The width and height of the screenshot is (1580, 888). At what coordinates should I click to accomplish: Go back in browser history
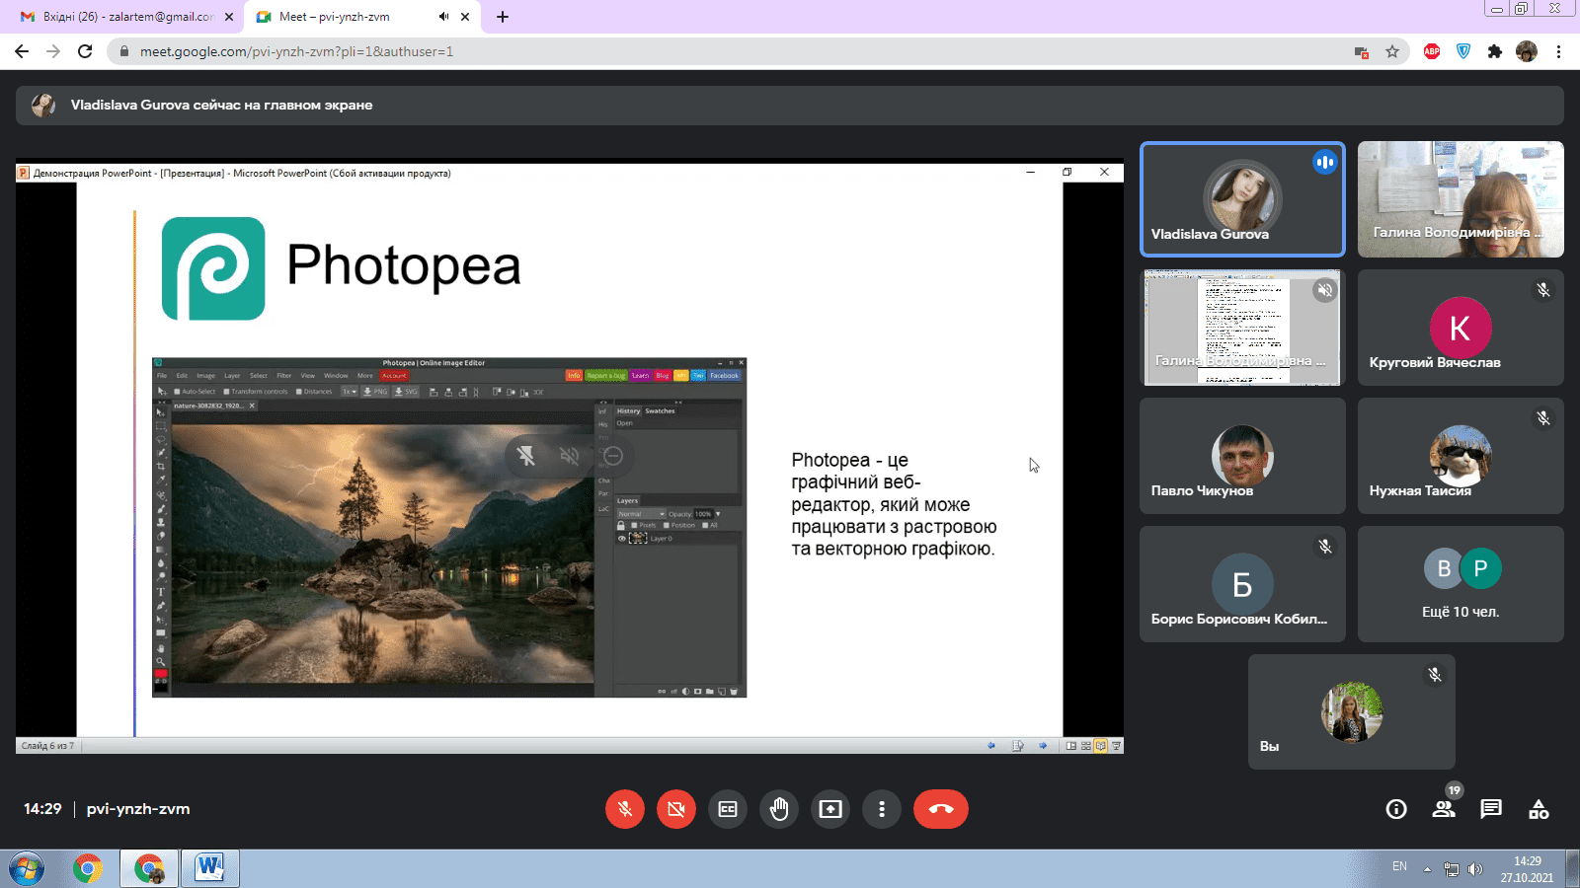pos(22,51)
